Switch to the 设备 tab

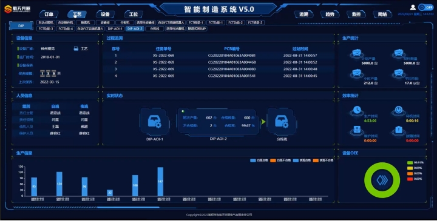click(x=106, y=14)
